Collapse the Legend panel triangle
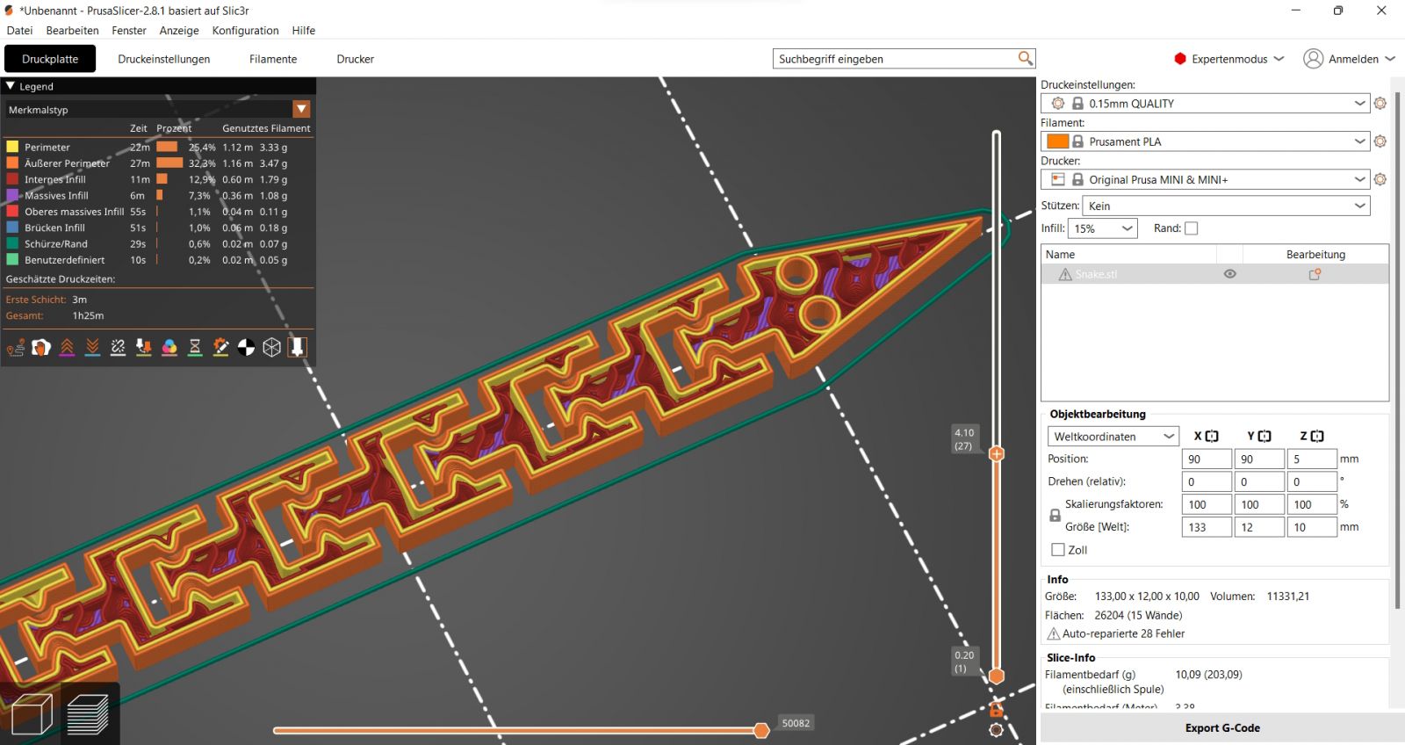1405x745 pixels. tap(11, 86)
